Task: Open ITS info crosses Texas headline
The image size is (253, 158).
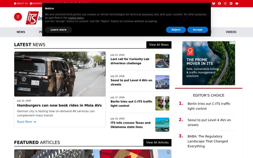Action: coord(130,125)
